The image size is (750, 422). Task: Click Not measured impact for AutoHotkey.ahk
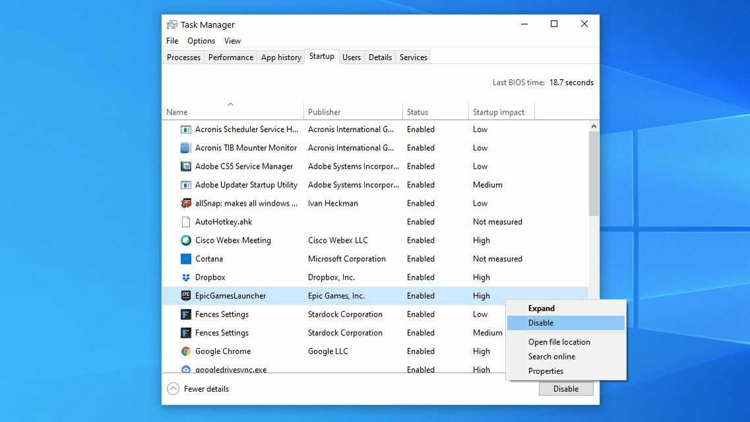click(x=497, y=222)
